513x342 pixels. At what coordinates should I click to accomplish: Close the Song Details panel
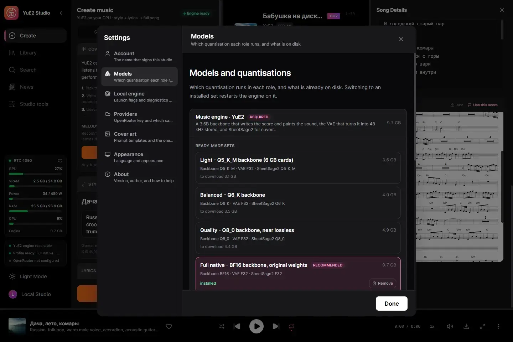[x=502, y=10]
